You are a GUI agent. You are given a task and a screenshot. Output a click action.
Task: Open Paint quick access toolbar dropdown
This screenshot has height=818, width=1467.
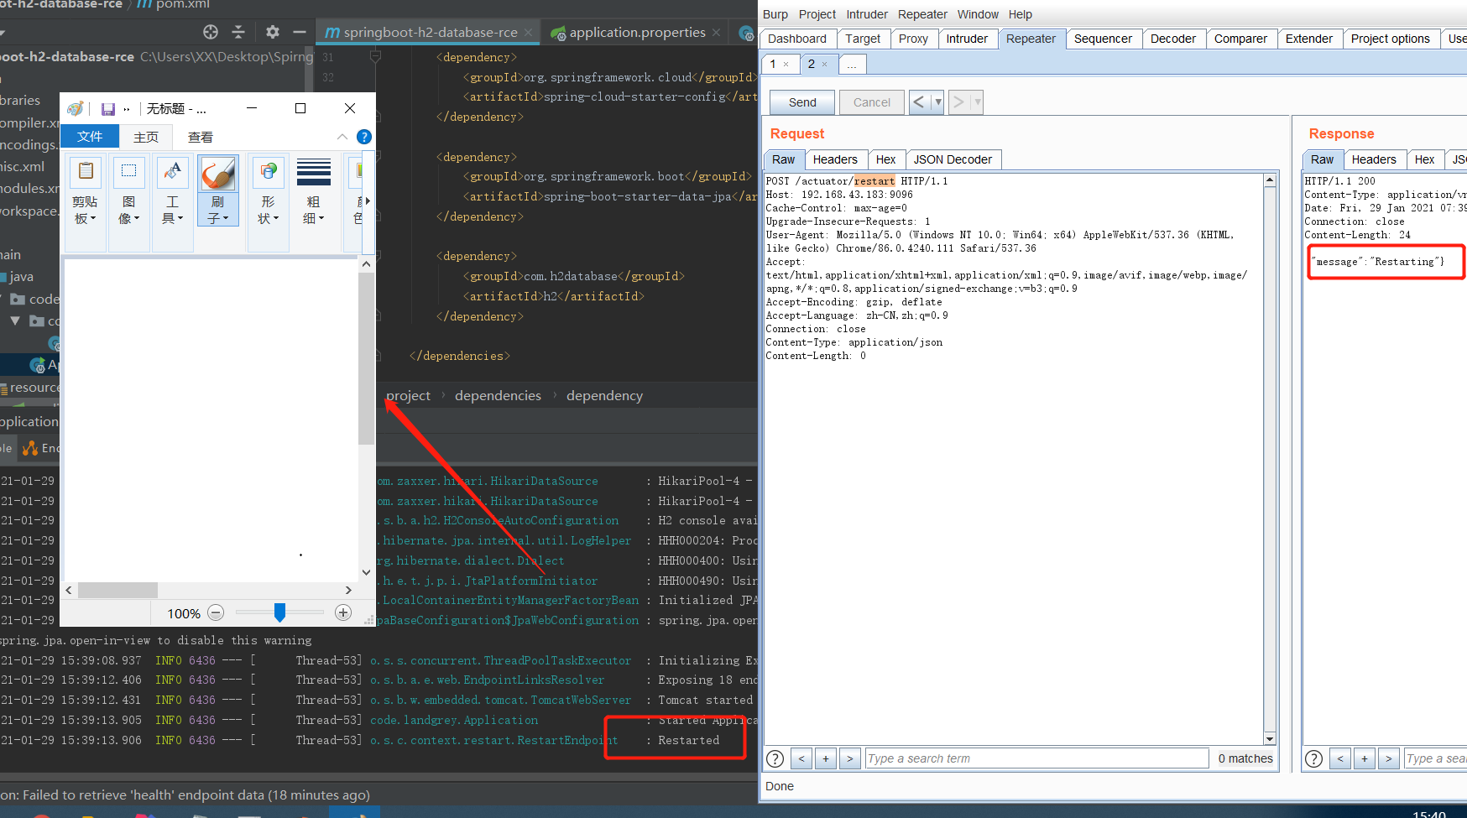point(127,109)
